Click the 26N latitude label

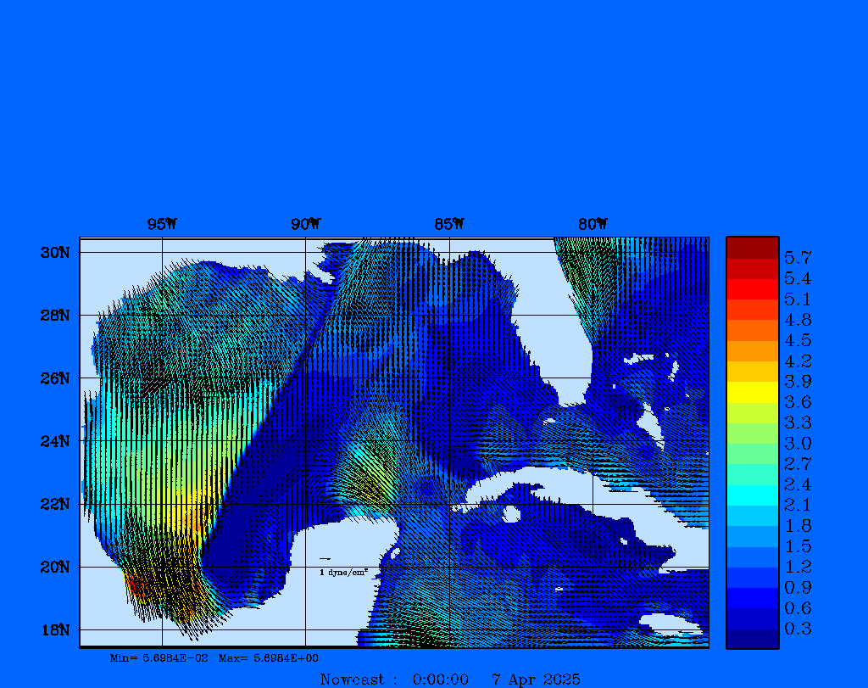click(55, 378)
